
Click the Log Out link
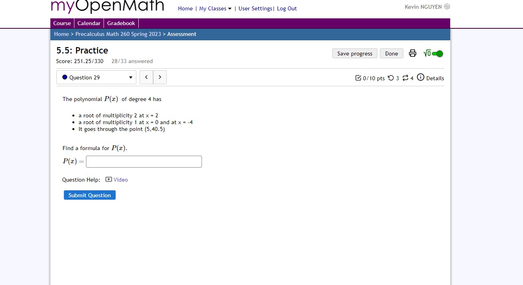pyautogui.click(x=287, y=8)
